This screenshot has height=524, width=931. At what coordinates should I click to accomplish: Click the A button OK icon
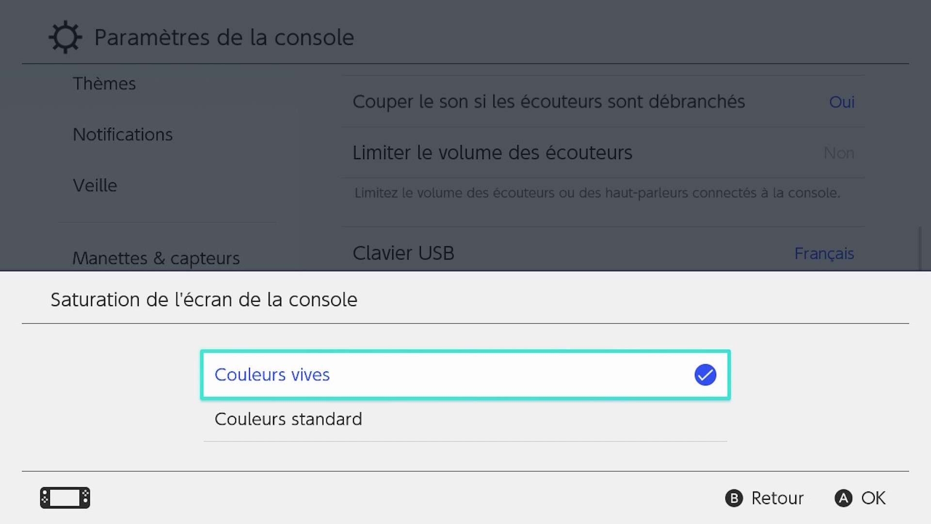click(x=843, y=498)
